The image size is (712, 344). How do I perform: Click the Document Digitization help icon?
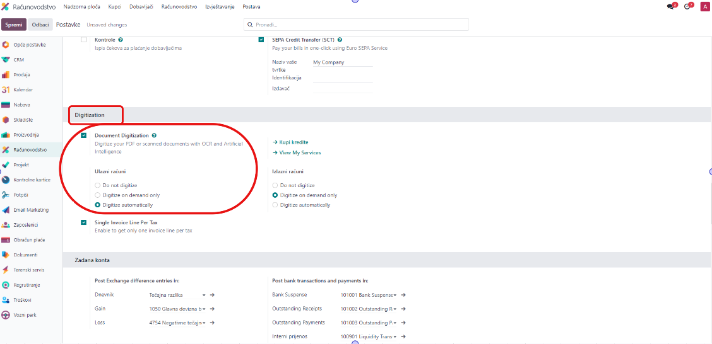[154, 135]
